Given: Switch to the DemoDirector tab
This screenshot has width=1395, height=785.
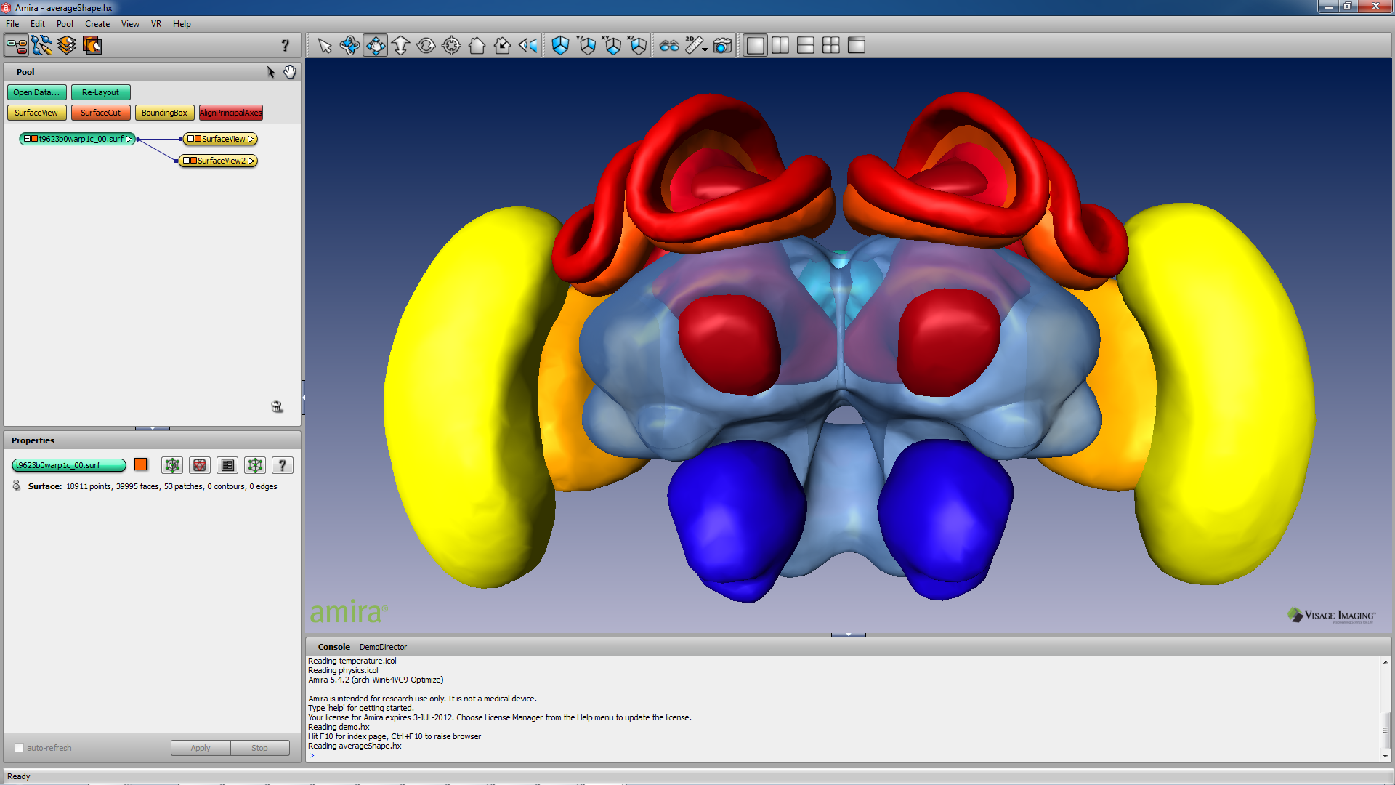Looking at the screenshot, I should [x=382, y=646].
